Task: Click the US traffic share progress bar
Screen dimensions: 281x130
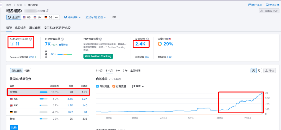Action: pos(43,99)
